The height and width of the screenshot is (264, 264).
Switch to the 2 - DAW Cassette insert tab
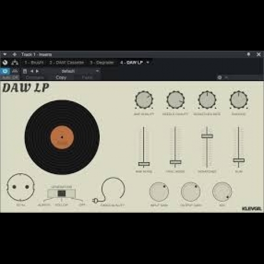point(67,62)
